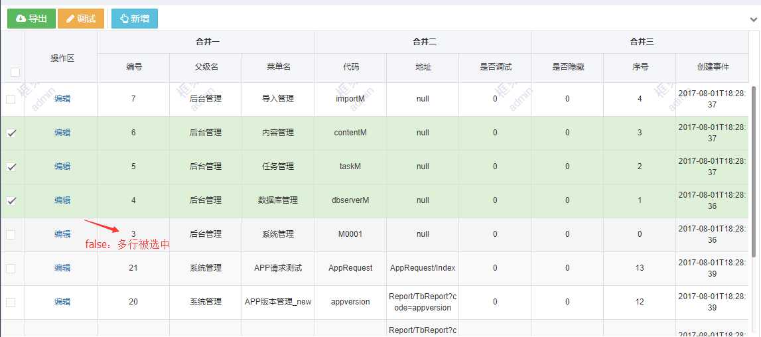Open 编辑 link for appversion row
This screenshot has height=337, width=761.
coord(62,302)
